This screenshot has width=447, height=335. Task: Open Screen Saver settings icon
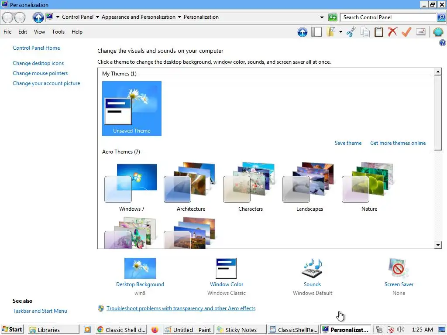[x=399, y=268]
